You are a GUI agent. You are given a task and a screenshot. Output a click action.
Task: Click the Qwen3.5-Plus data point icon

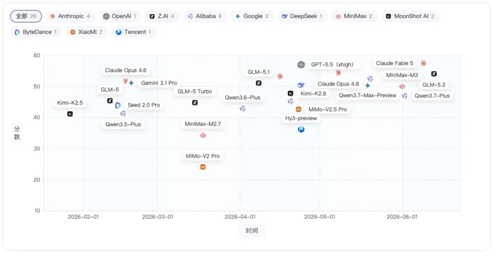123,114
